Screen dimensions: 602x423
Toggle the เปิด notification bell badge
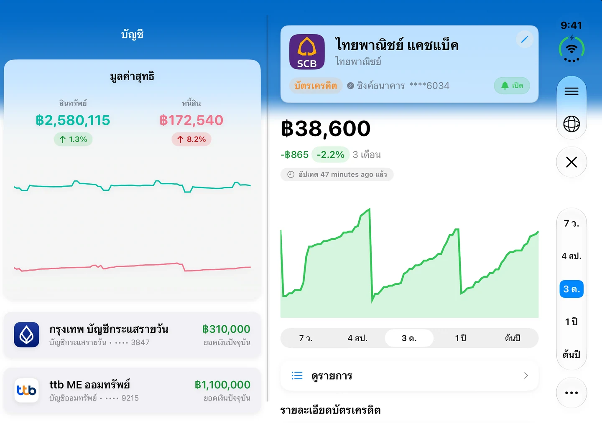click(512, 86)
